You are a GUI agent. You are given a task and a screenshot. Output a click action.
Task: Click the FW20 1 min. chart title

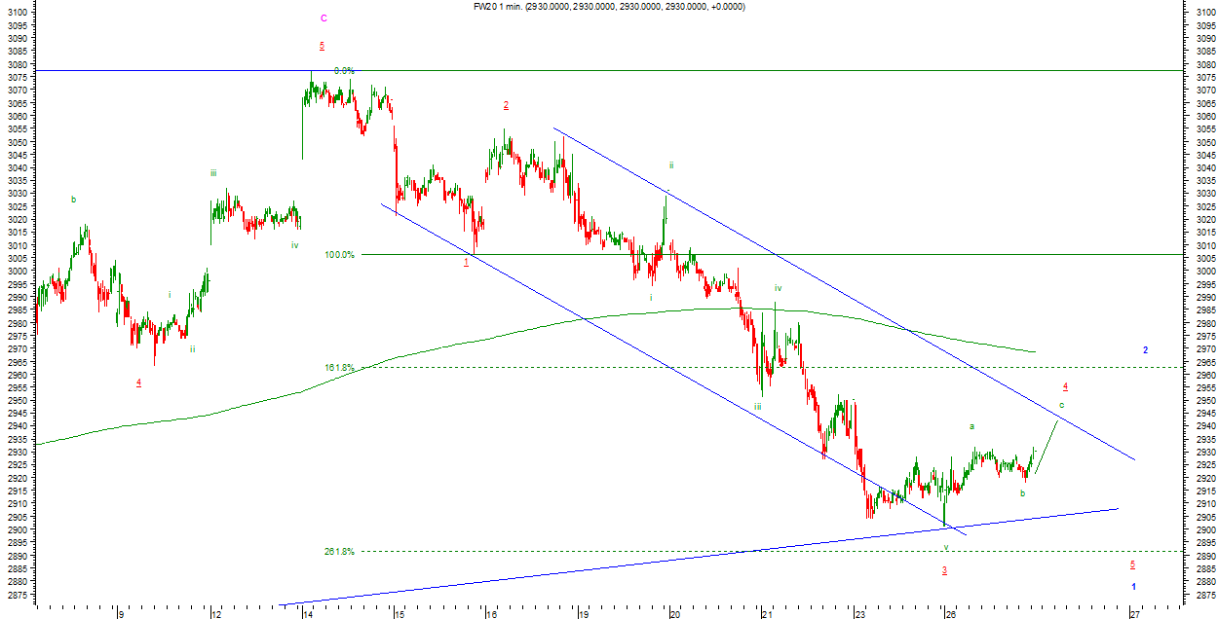click(x=607, y=6)
